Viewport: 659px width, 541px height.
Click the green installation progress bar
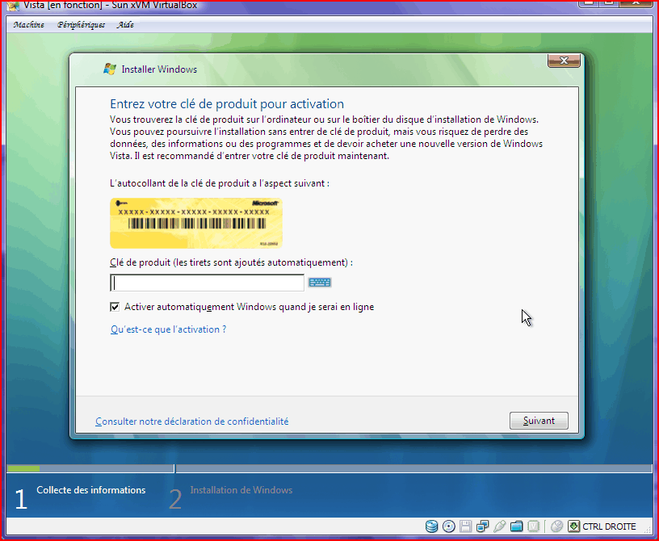point(23,468)
